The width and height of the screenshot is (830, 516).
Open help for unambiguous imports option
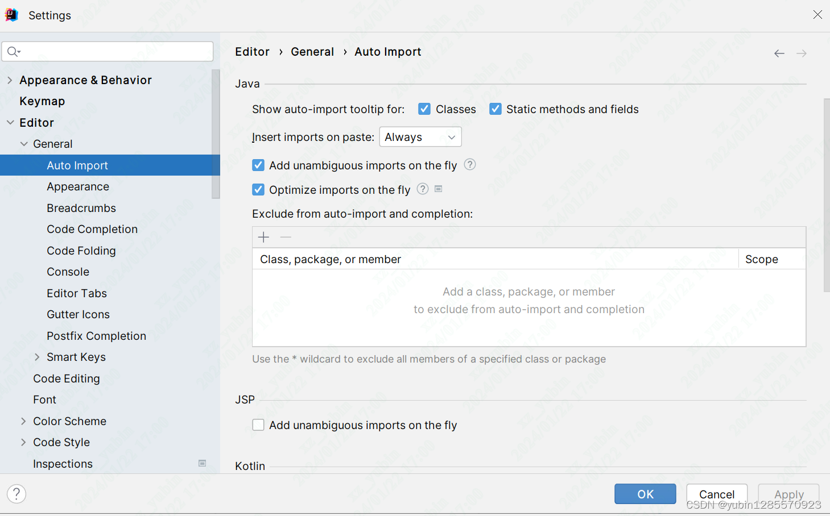tap(469, 165)
